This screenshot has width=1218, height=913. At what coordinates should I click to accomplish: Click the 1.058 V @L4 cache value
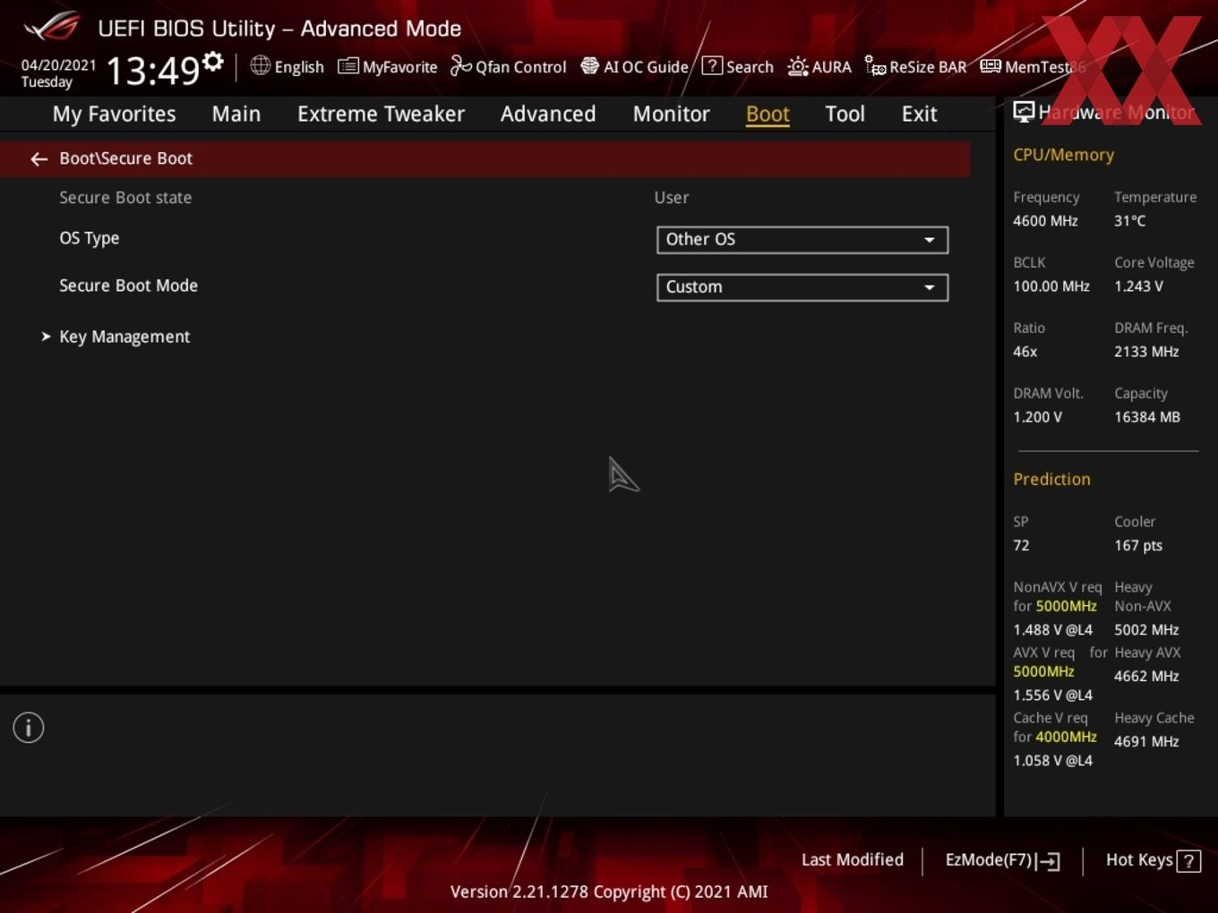1053,761
